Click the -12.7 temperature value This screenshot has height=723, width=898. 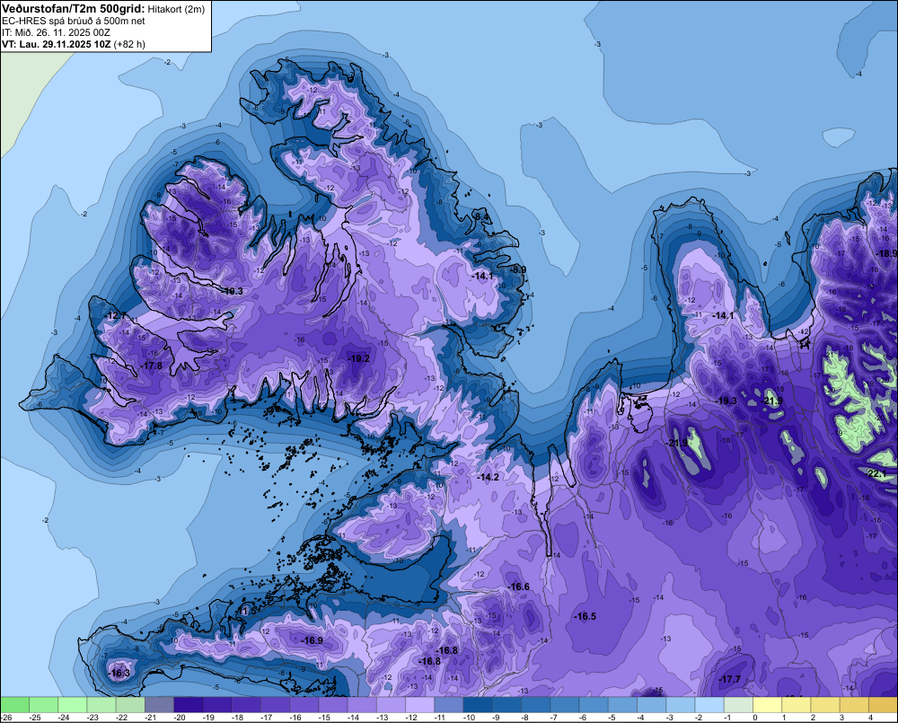point(116,315)
